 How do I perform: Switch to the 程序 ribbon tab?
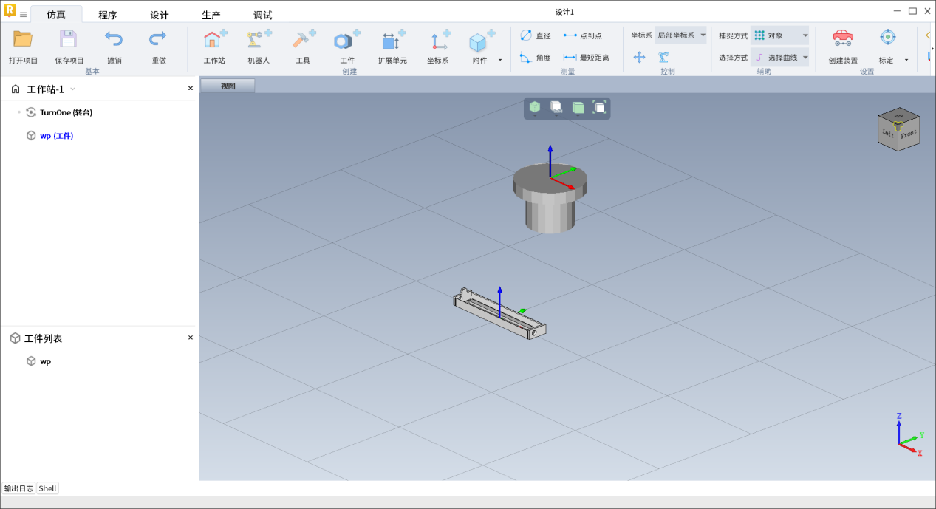[108, 15]
